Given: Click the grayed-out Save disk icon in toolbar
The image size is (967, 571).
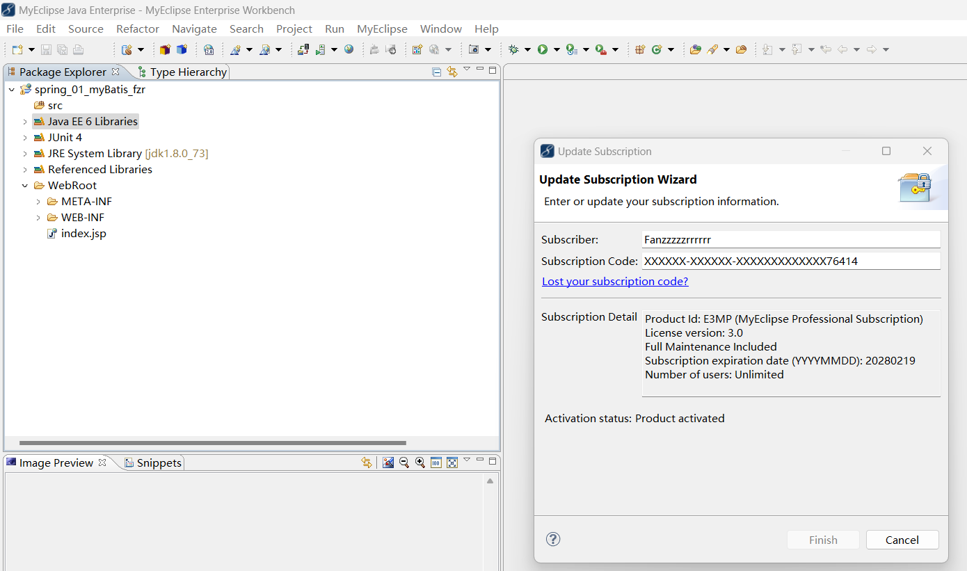Looking at the screenshot, I should 46,49.
